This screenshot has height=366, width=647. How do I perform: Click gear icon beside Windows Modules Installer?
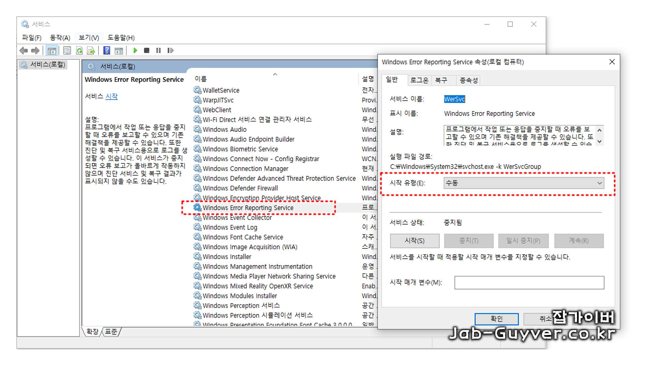(197, 295)
